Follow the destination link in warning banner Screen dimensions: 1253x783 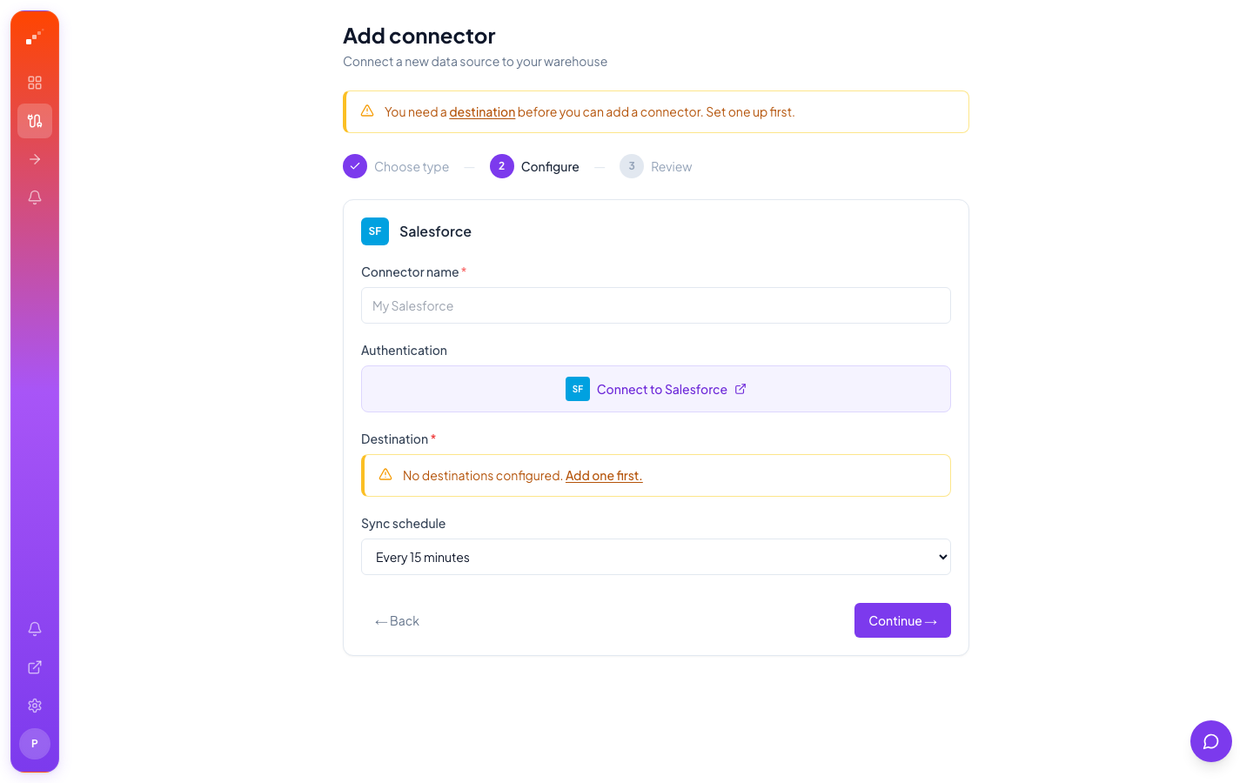pos(482,112)
